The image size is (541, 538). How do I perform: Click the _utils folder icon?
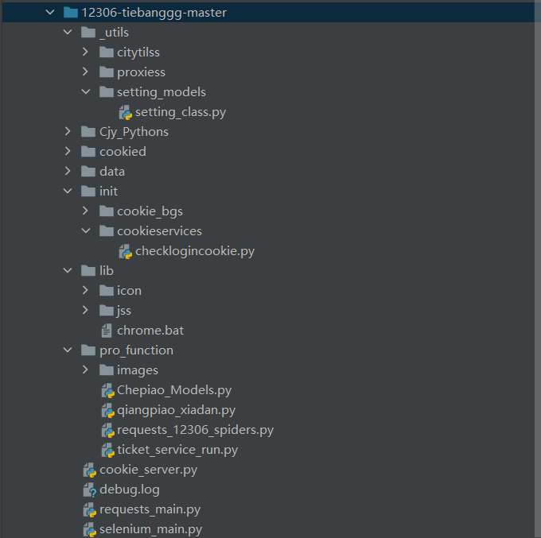coord(88,32)
